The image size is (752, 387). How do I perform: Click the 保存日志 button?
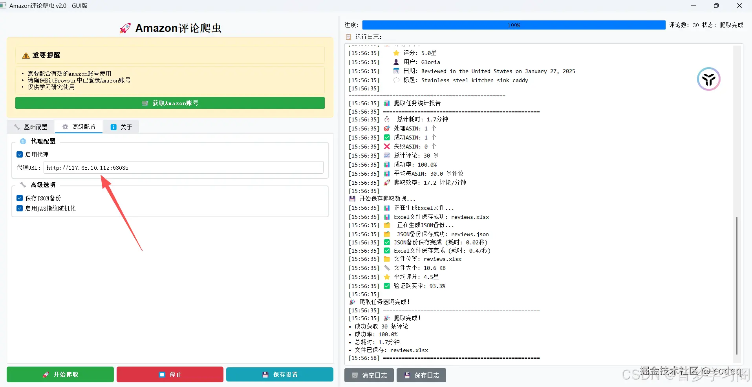[421, 375]
